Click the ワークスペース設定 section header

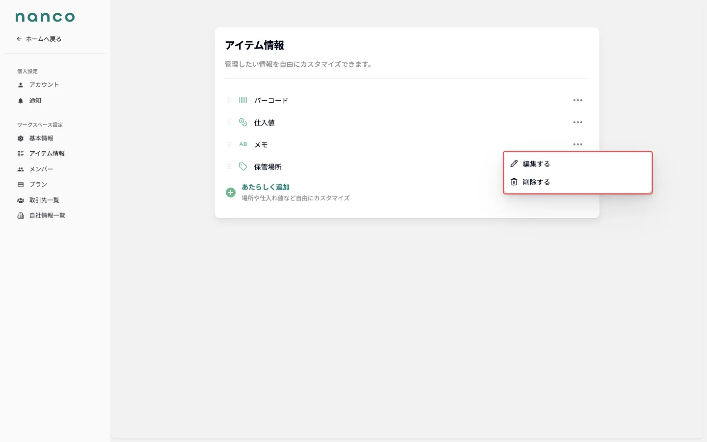(x=40, y=125)
